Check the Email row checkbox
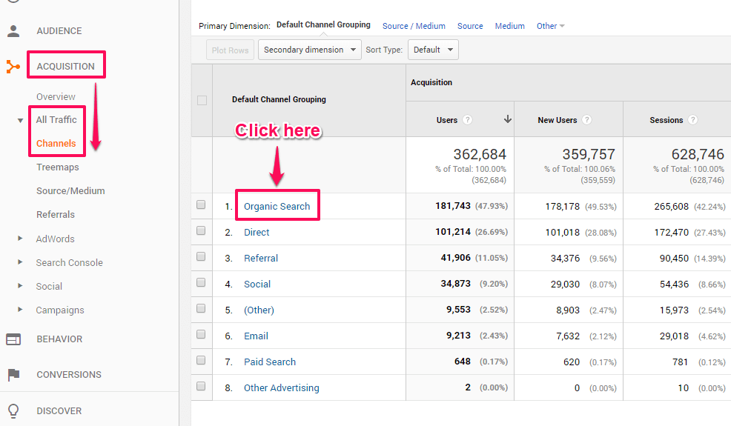The image size is (731, 426). point(201,334)
